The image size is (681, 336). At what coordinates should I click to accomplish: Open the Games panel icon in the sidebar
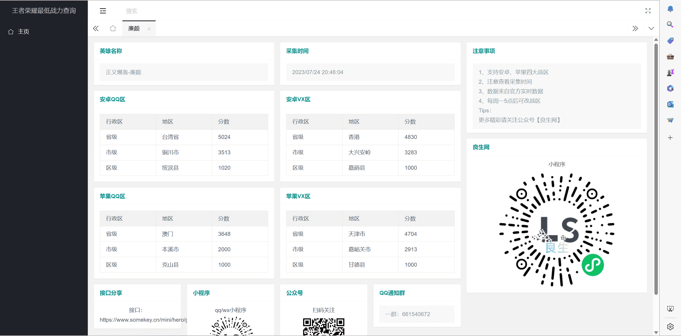[x=670, y=72]
